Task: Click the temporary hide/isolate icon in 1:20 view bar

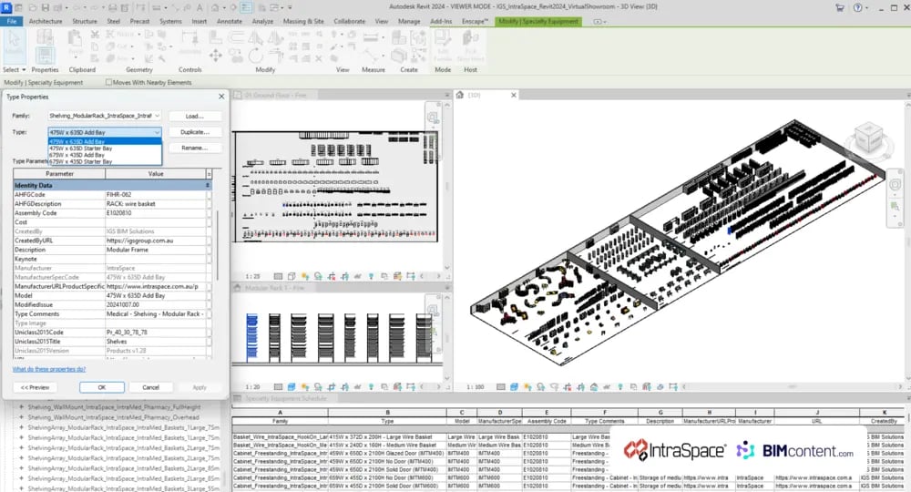Action: click(x=358, y=386)
